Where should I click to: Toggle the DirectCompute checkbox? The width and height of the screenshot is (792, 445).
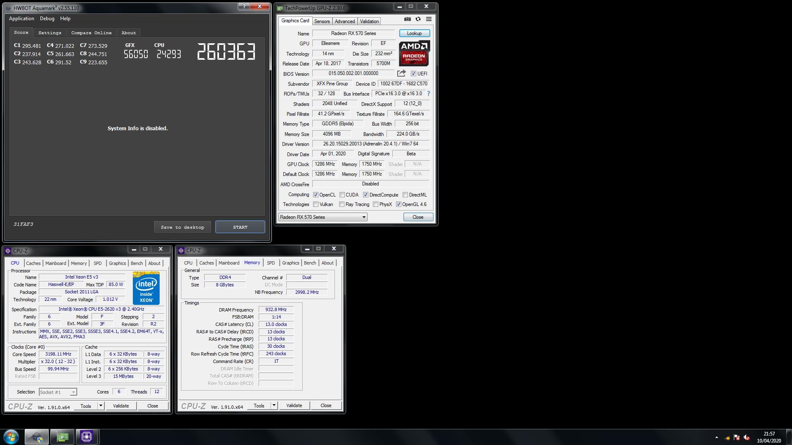click(365, 195)
